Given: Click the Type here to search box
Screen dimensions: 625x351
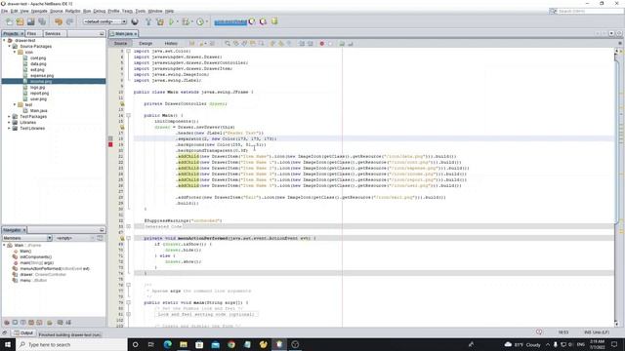Looking at the screenshot, I should 71,344.
